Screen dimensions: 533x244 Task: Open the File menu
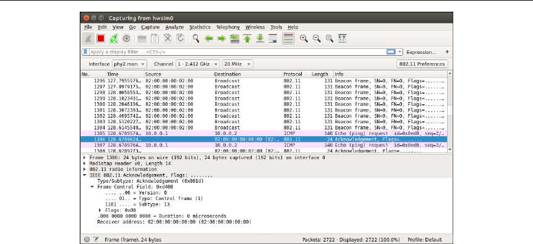click(88, 27)
